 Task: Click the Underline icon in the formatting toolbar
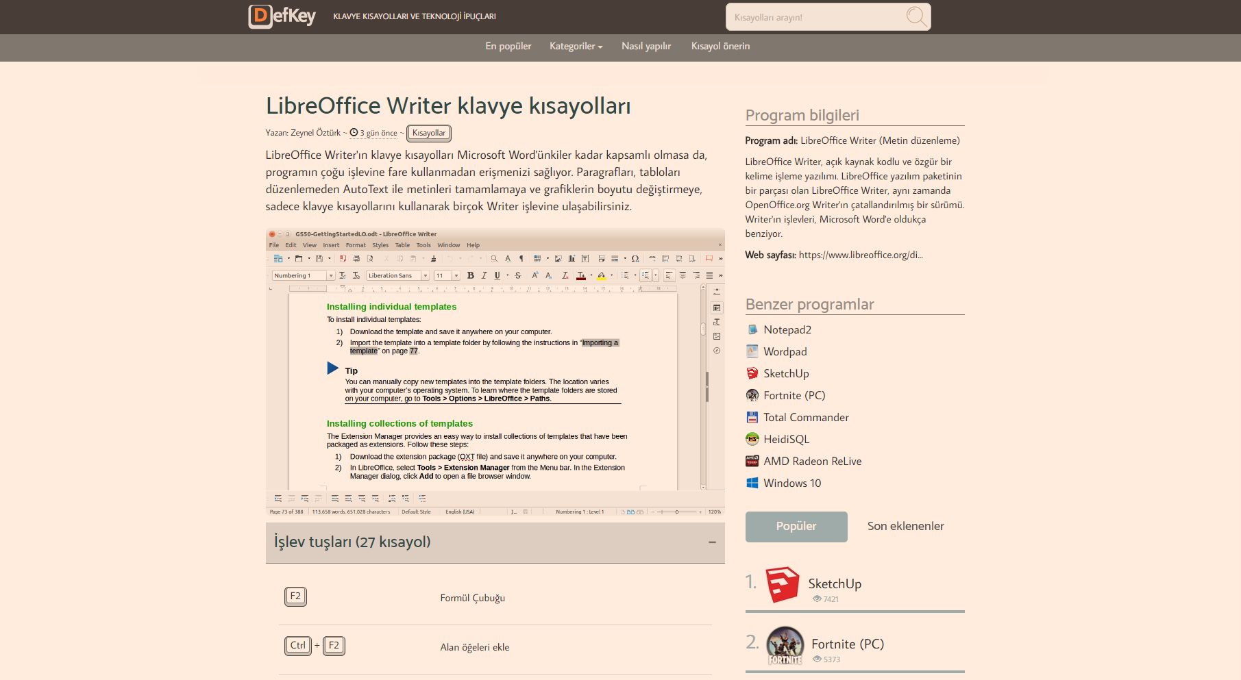tap(496, 275)
